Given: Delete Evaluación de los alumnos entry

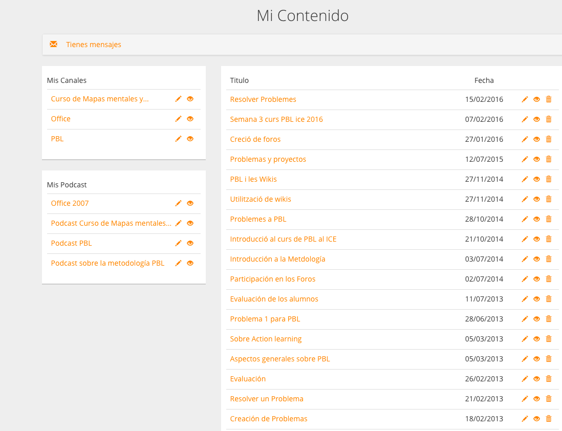Looking at the screenshot, I should tap(549, 299).
